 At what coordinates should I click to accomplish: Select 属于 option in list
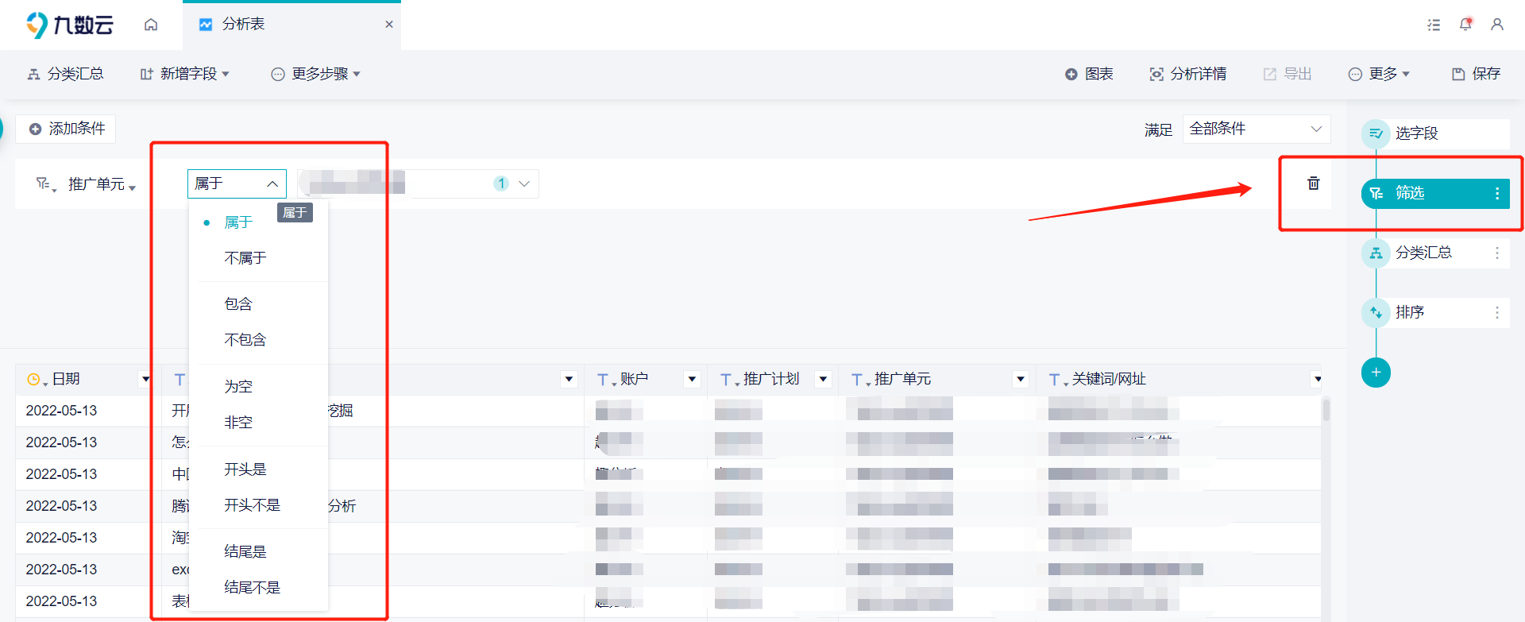pos(258,222)
